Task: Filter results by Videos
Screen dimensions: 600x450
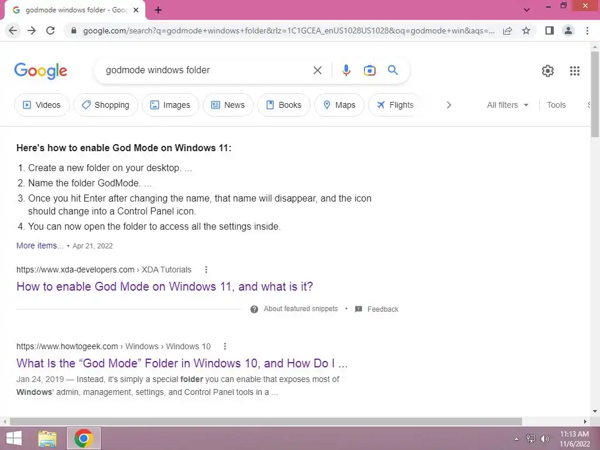Action: coord(42,105)
